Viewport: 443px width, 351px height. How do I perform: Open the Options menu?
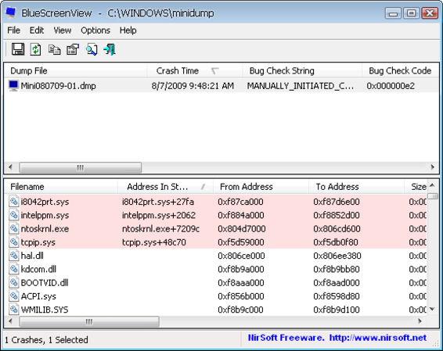[x=95, y=30]
